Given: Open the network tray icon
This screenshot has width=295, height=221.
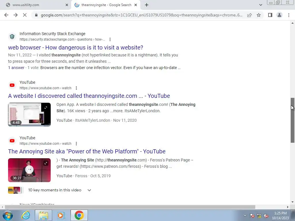Looking at the screenshot, I should click(x=259, y=216).
